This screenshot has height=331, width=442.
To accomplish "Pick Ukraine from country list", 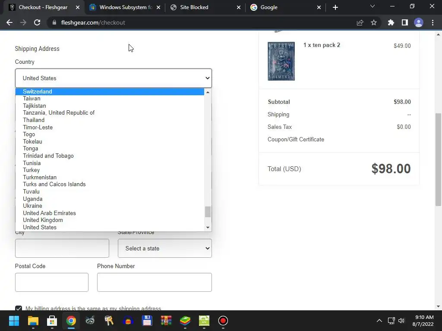I will (110, 206).
